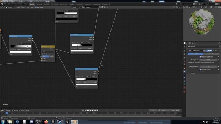This screenshot has height=124, width=221.
Task: Open the Tool properties tab
Action: click(x=184, y=47)
